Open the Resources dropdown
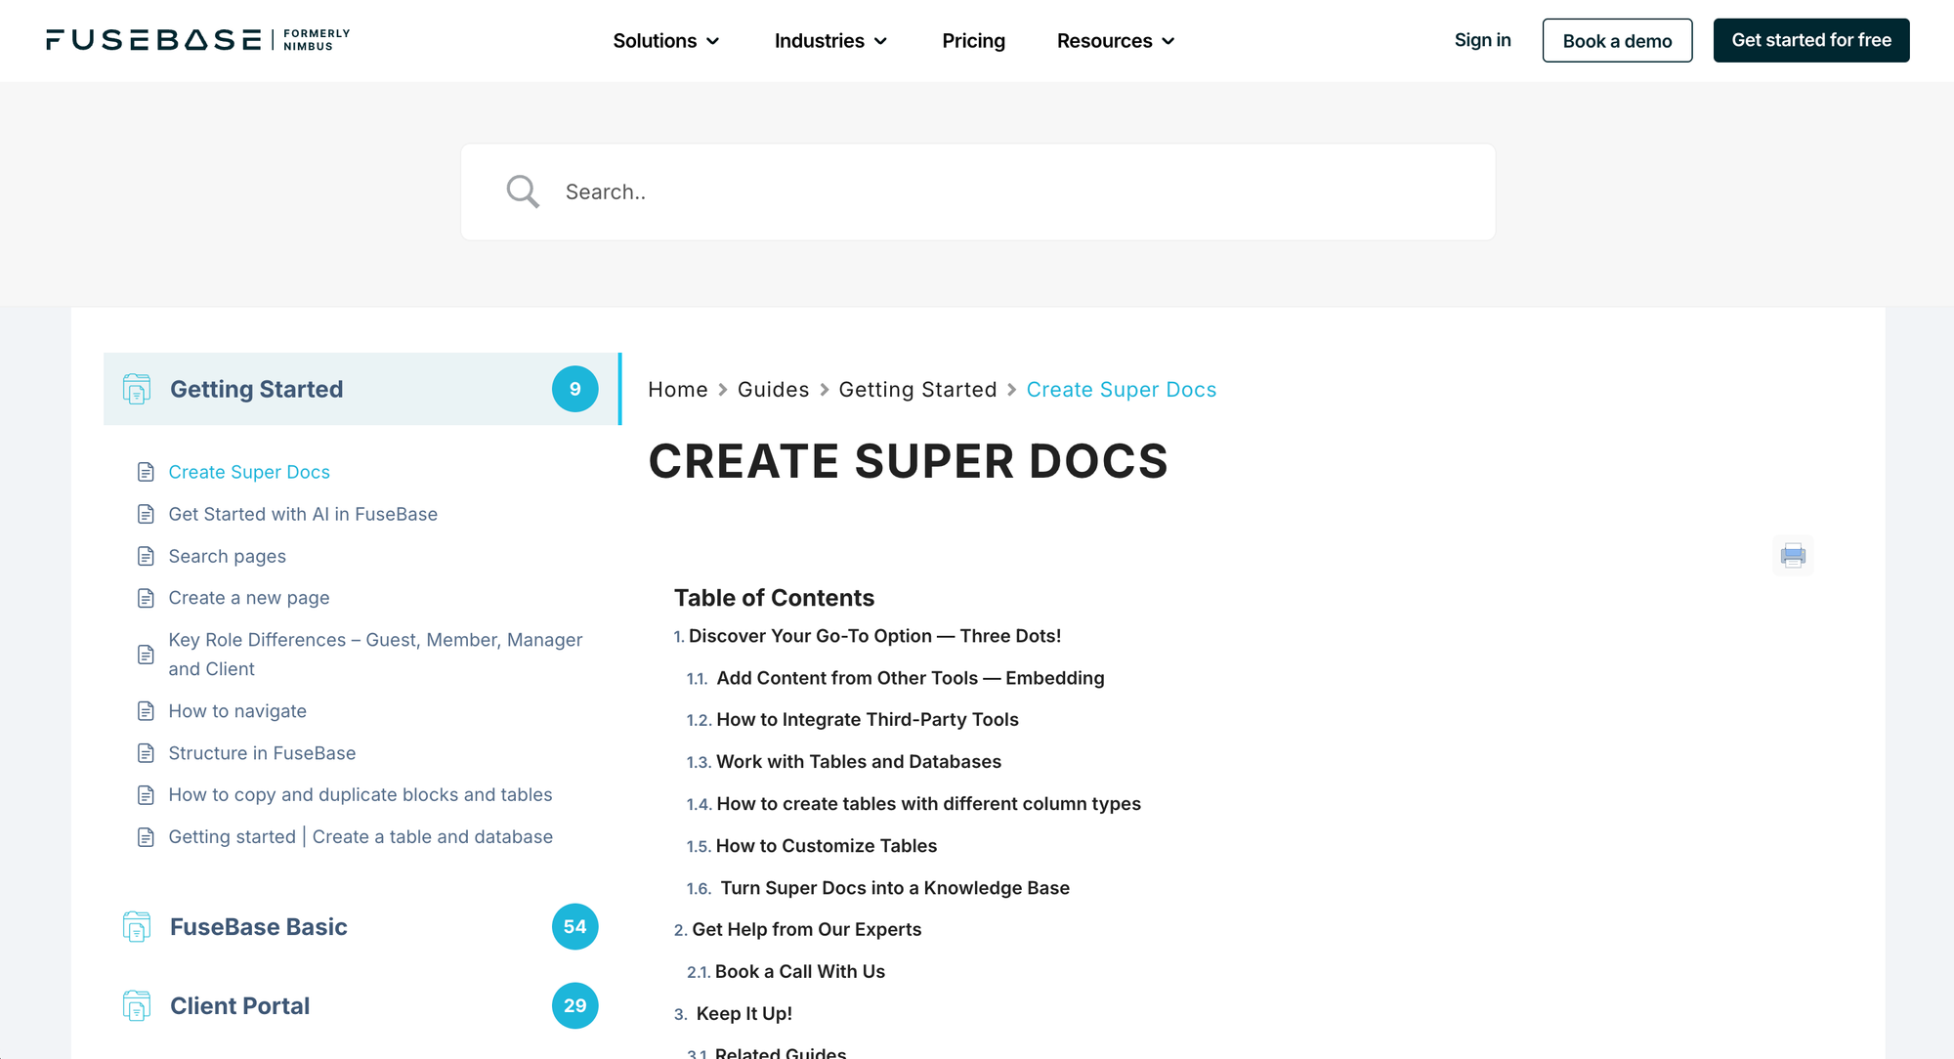Viewport: 1954px width, 1059px height. [x=1115, y=40]
